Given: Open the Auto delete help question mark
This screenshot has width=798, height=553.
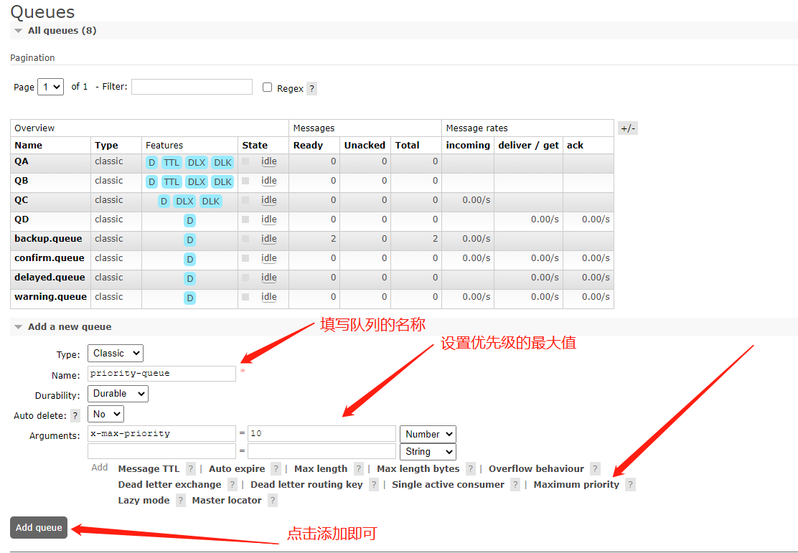Looking at the screenshot, I should pos(75,415).
